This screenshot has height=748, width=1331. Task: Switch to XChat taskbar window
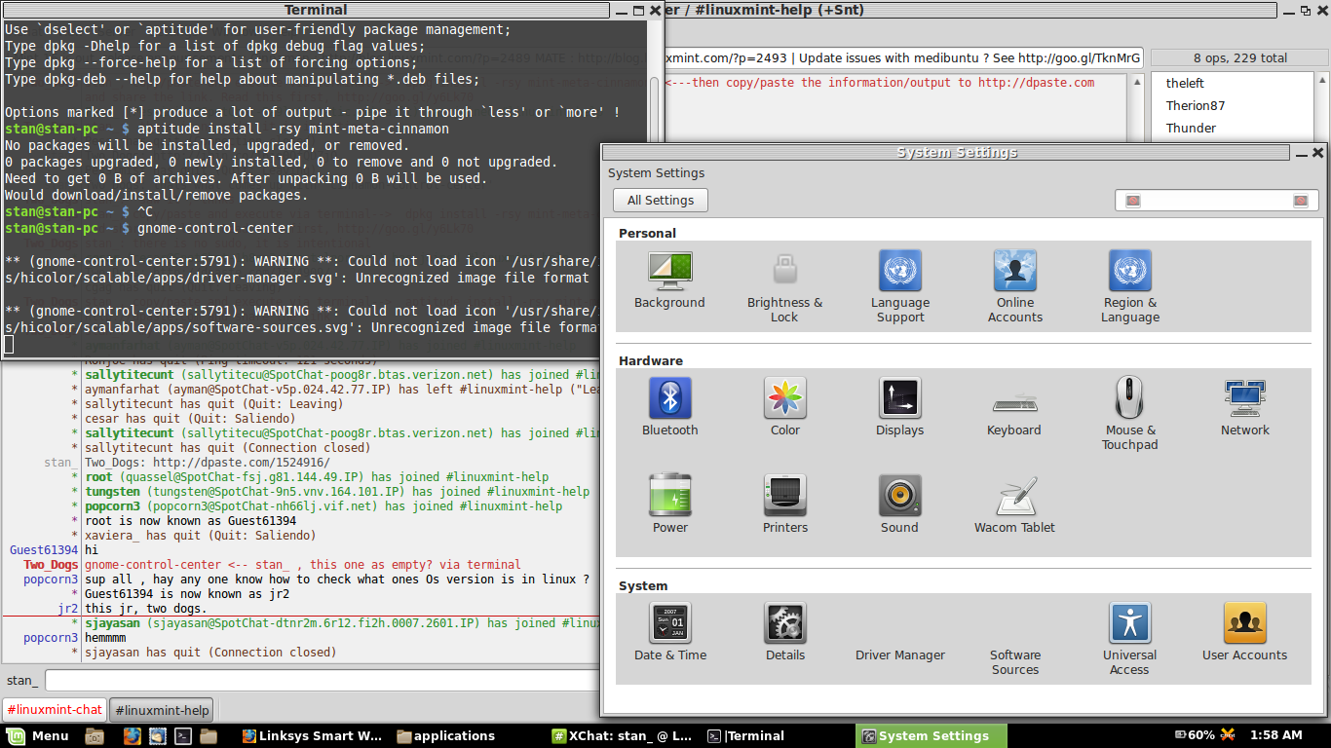[x=623, y=735]
